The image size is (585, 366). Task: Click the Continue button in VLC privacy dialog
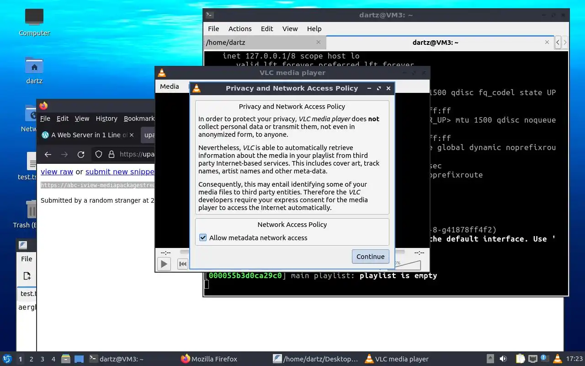click(370, 257)
